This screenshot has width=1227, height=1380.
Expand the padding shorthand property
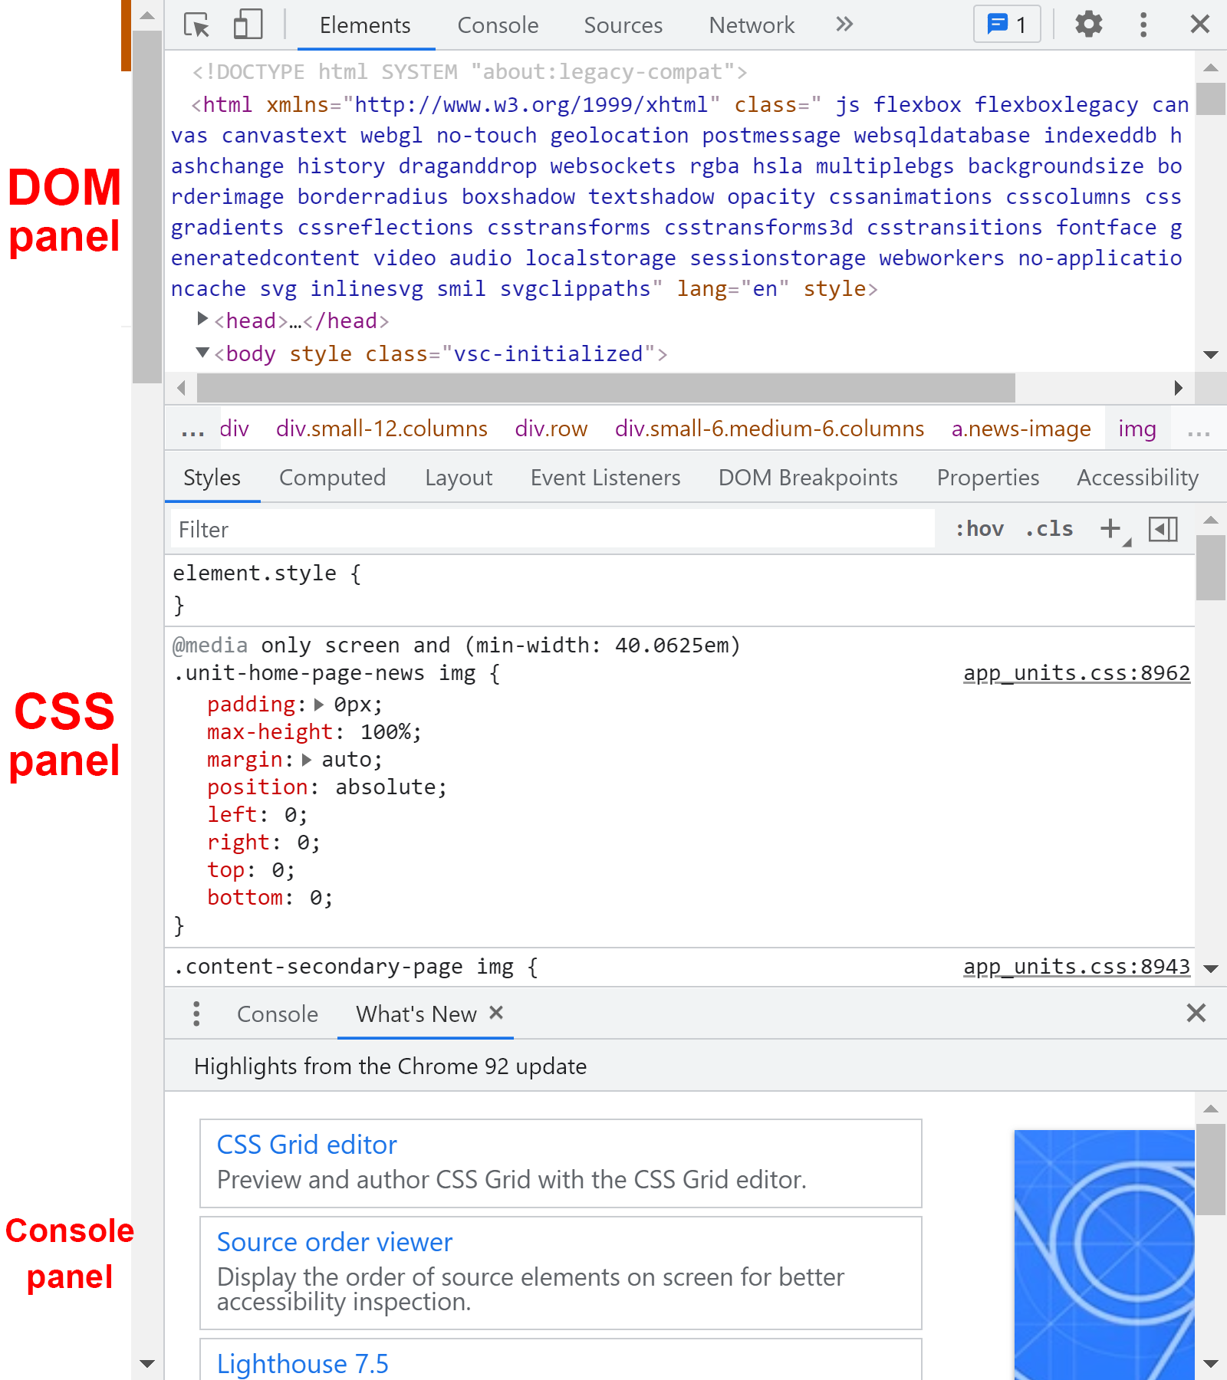(319, 705)
